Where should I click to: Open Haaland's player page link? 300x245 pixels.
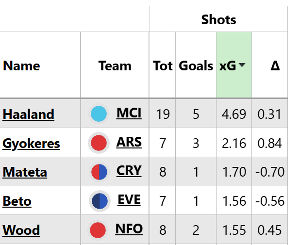click(28, 114)
